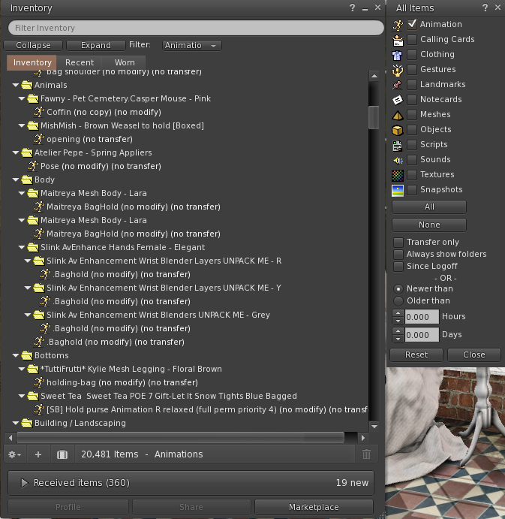
Task: Uncheck the Animation filter checkbox
Action: click(412, 25)
